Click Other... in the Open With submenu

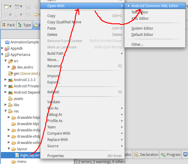coord(155,45)
